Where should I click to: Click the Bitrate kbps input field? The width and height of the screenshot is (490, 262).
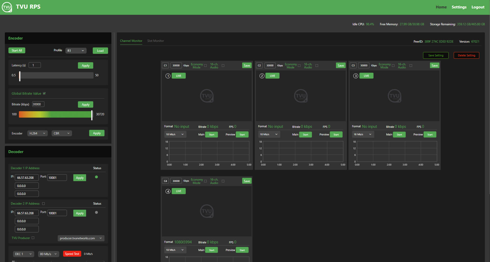[38, 104]
